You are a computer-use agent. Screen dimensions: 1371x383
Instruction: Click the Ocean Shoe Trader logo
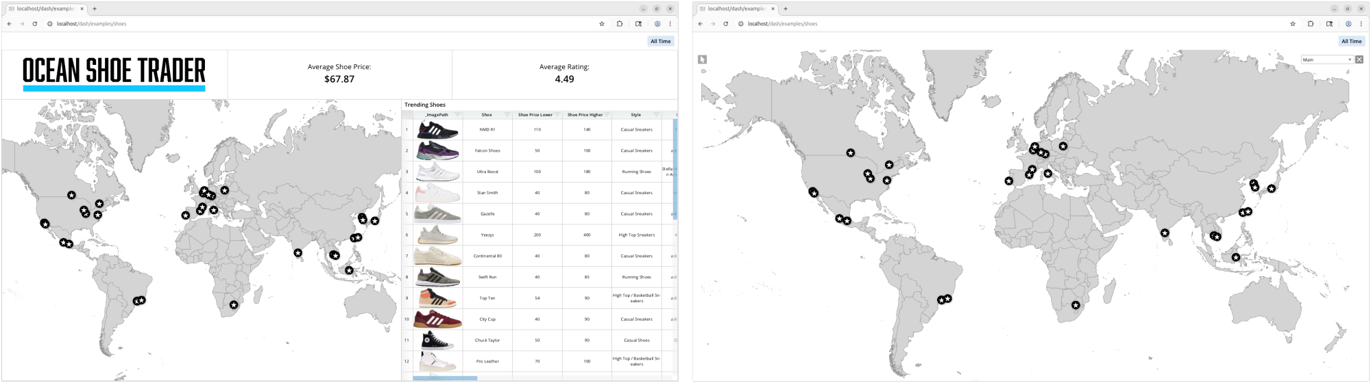[x=114, y=74]
